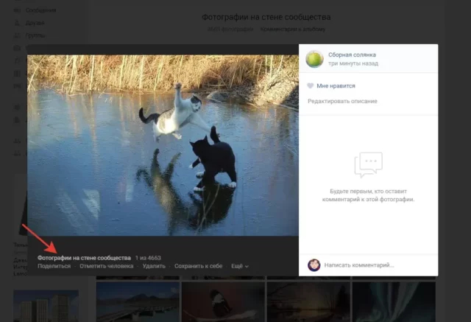Open the bird thumbnail in background album

click(x=223, y=302)
